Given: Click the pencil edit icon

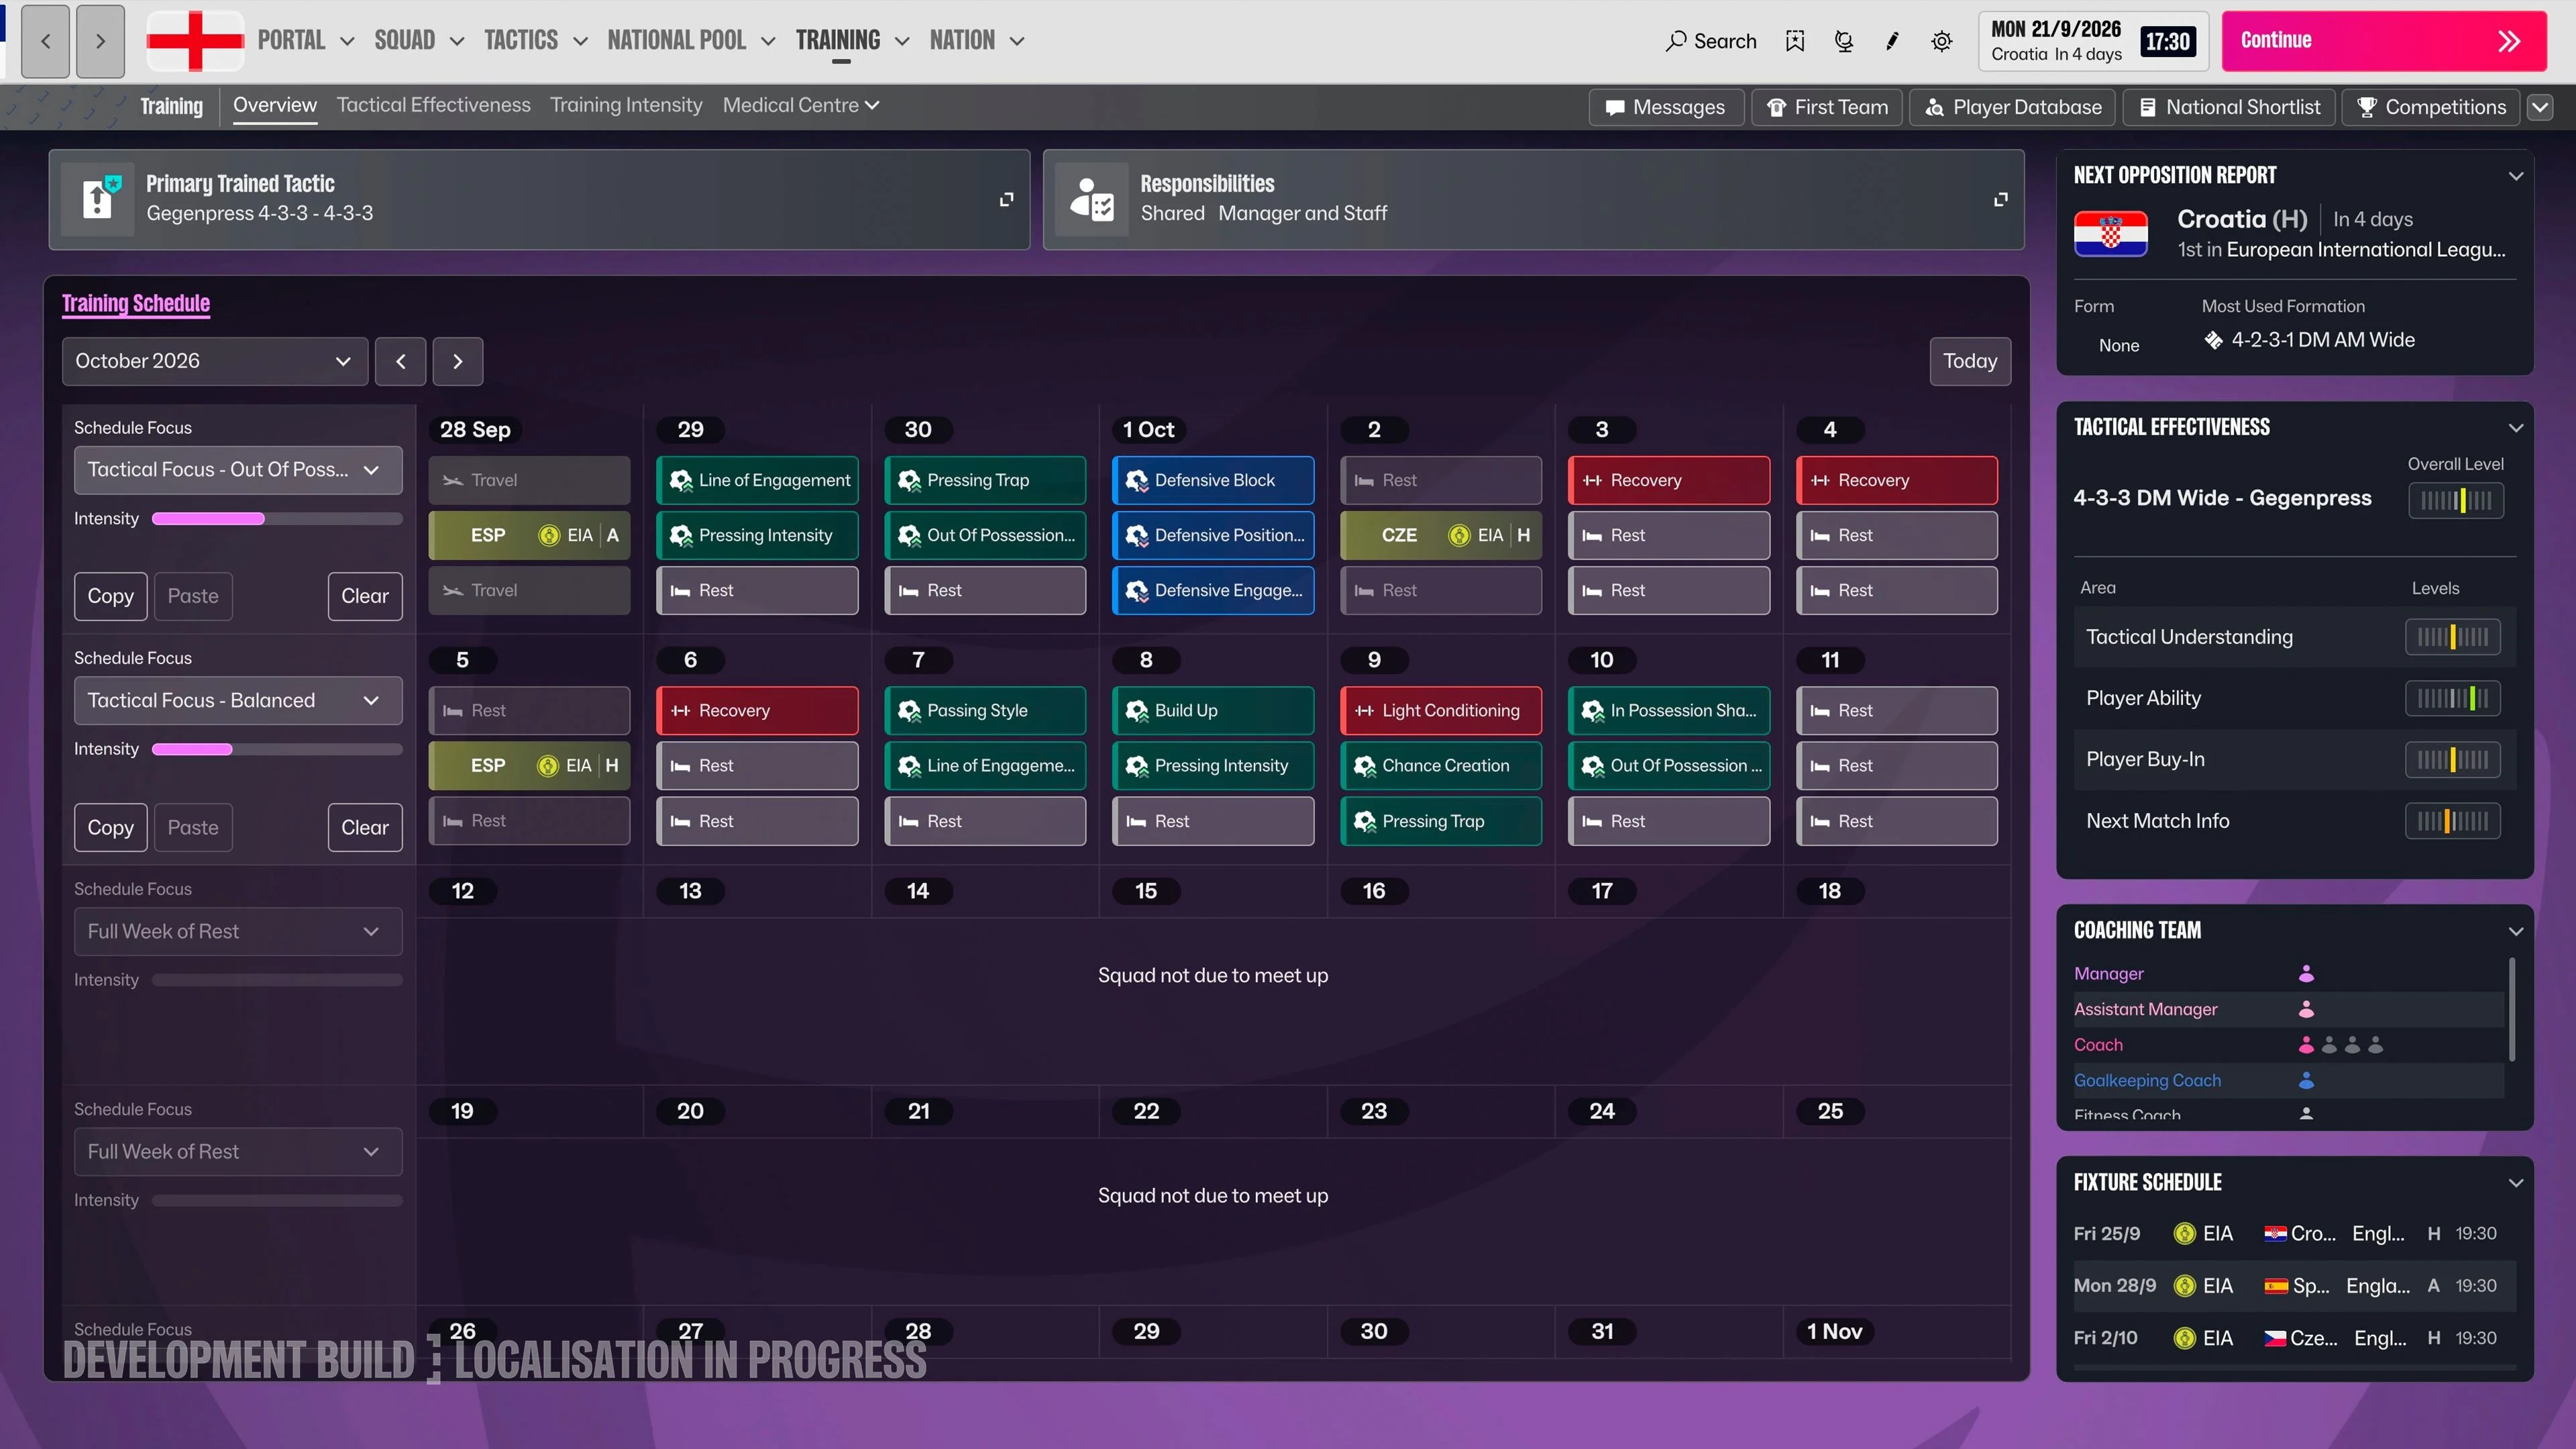Looking at the screenshot, I should (x=1892, y=41).
